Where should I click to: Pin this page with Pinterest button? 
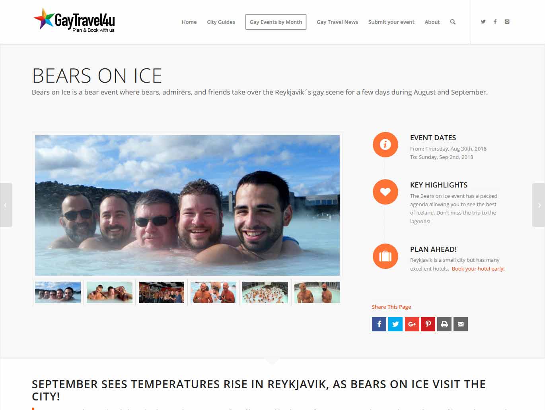tap(428, 324)
